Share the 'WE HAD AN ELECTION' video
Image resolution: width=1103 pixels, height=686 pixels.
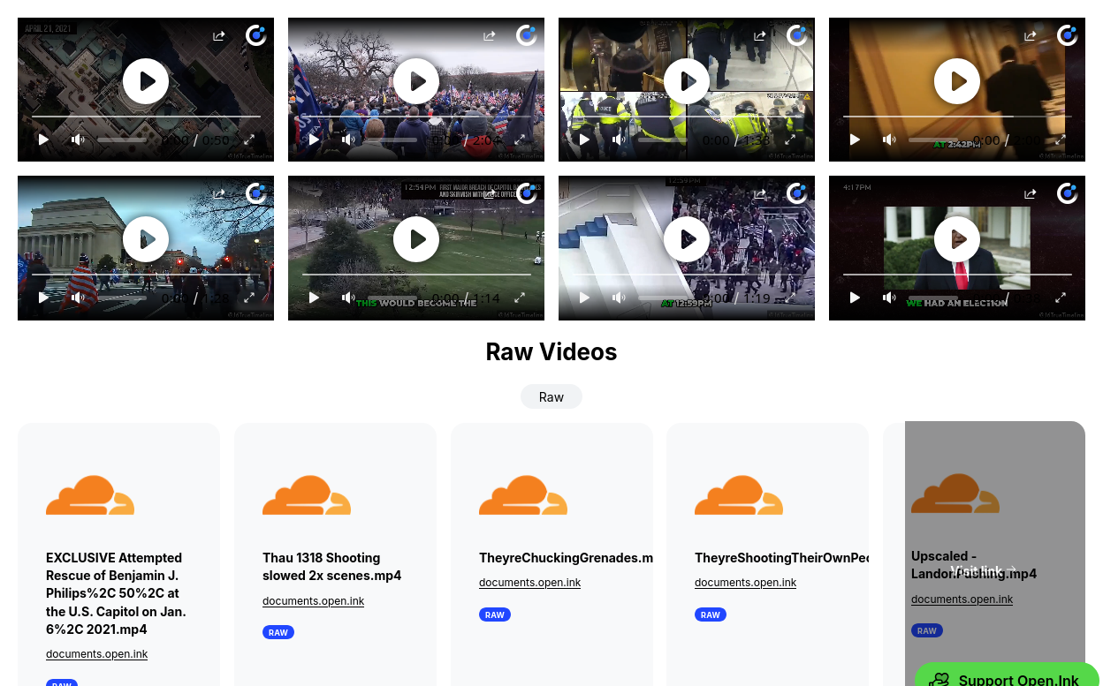(1030, 194)
